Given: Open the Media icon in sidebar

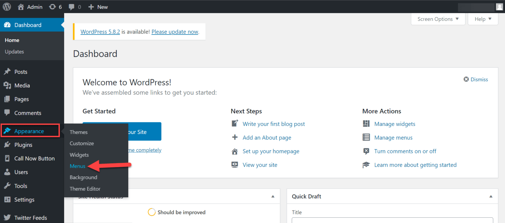Looking at the screenshot, I should click(x=7, y=86).
